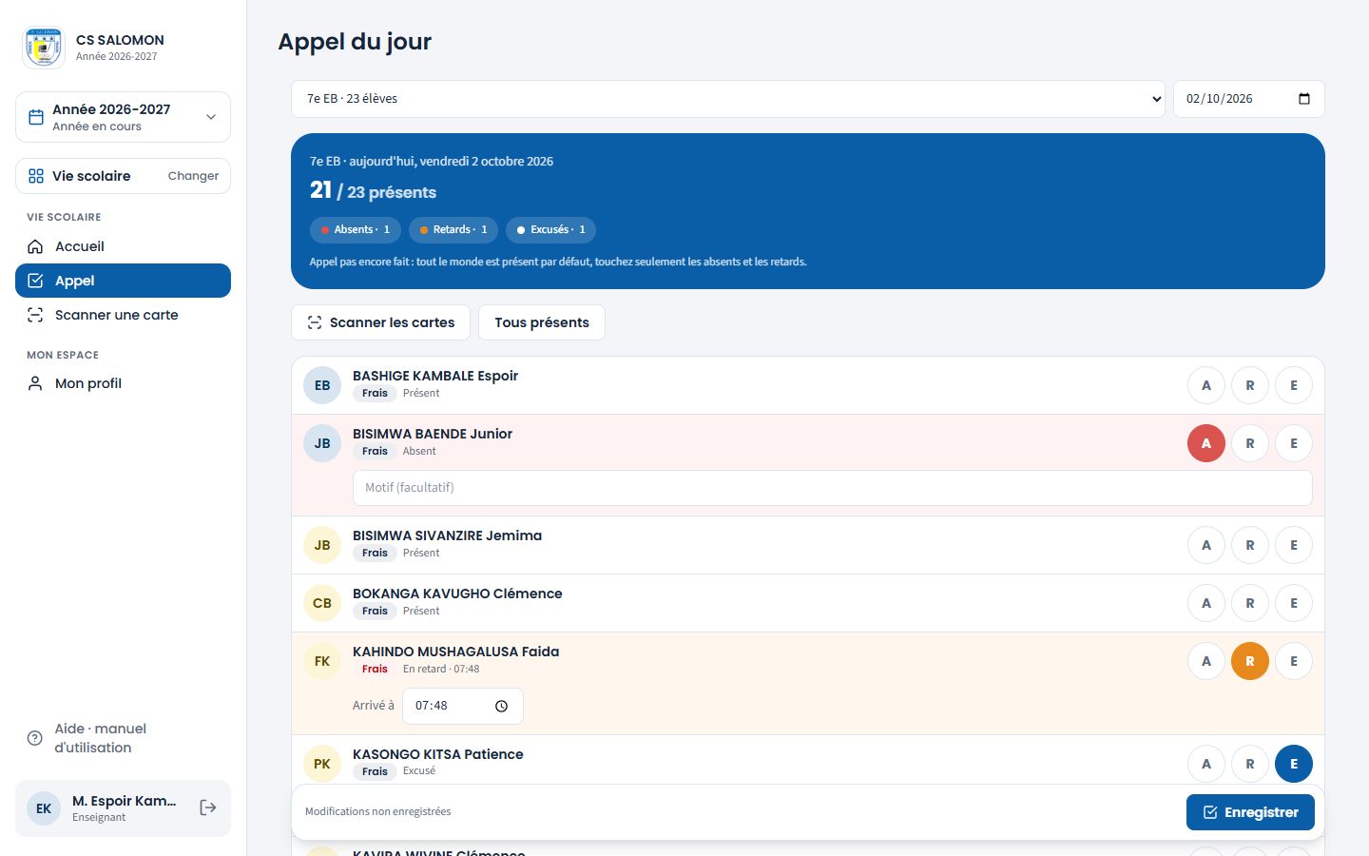Mark BOKANGA KAVUGHO Clémence late (R)
Viewport: 1369px width, 856px height.
coord(1250,603)
